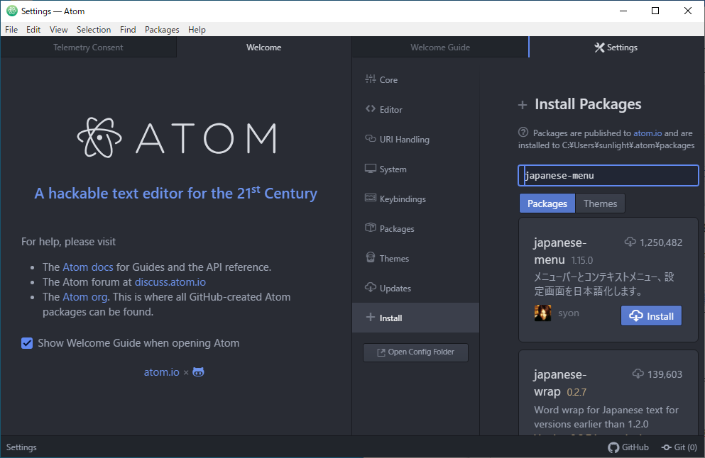Click the package search input field
Viewport: 705px width, 458px height.
pos(608,175)
